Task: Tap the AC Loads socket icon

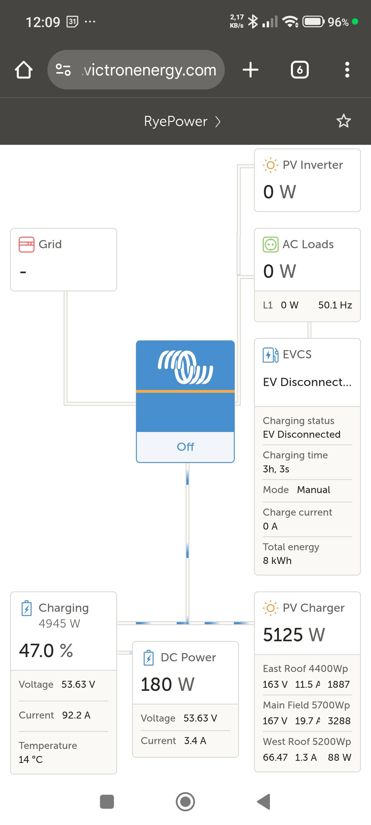Action: pos(270,244)
